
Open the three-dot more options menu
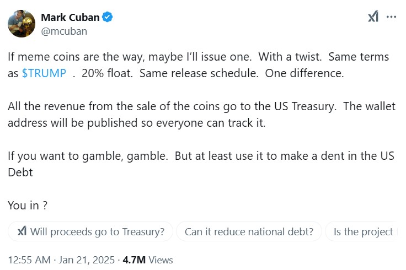(x=391, y=17)
